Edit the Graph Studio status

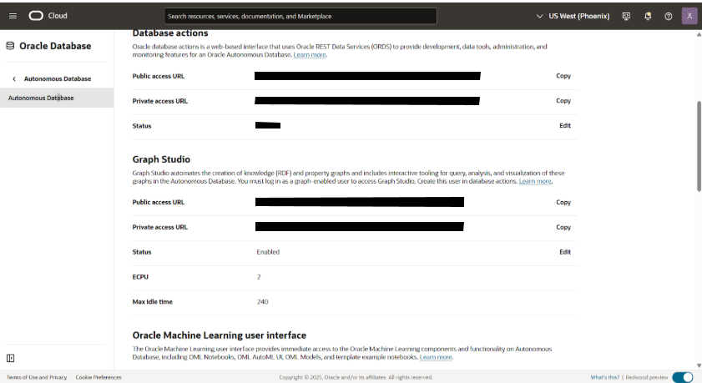[x=565, y=252]
